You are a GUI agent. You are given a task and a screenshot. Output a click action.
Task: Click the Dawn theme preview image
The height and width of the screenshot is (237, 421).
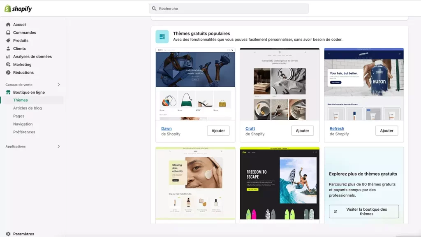(x=195, y=84)
